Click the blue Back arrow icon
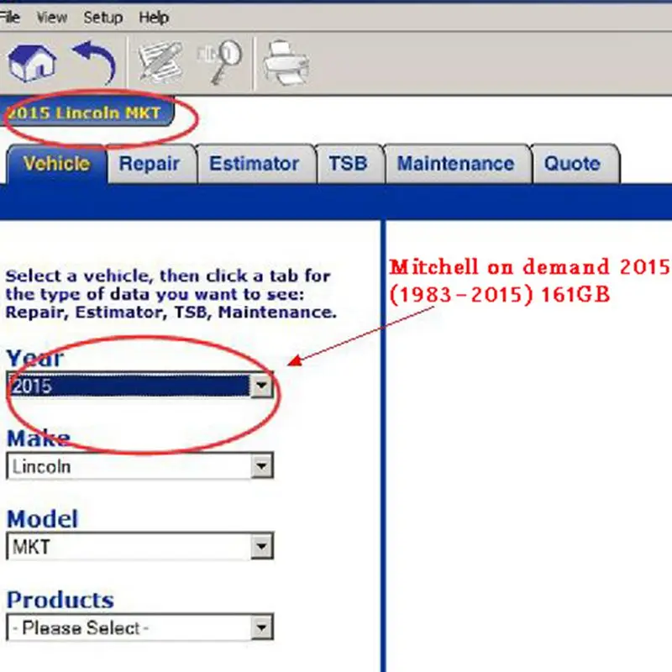Image resolution: width=672 pixels, height=672 pixels. pos(95,63)
